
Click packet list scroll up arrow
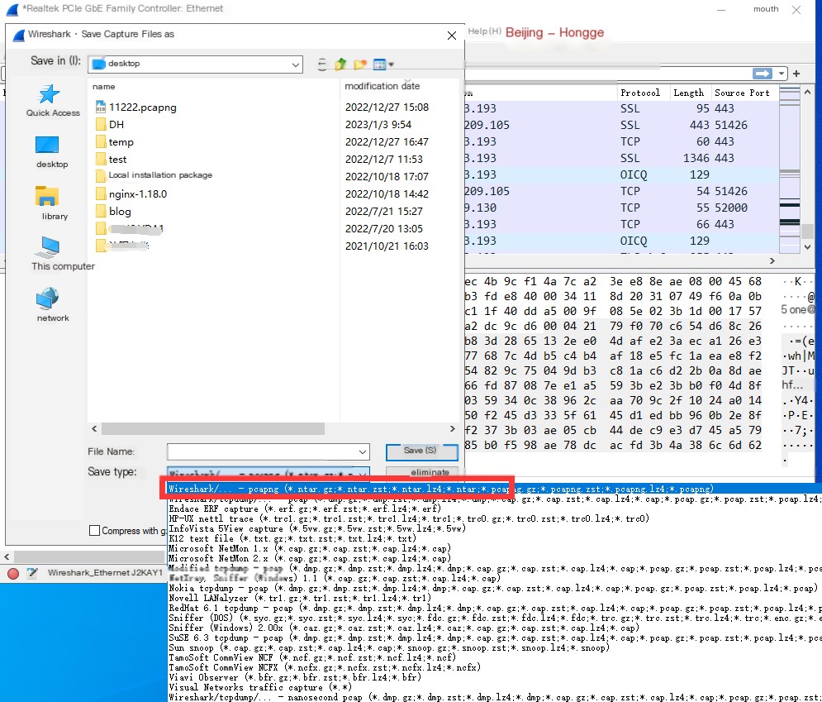point(807,93)
